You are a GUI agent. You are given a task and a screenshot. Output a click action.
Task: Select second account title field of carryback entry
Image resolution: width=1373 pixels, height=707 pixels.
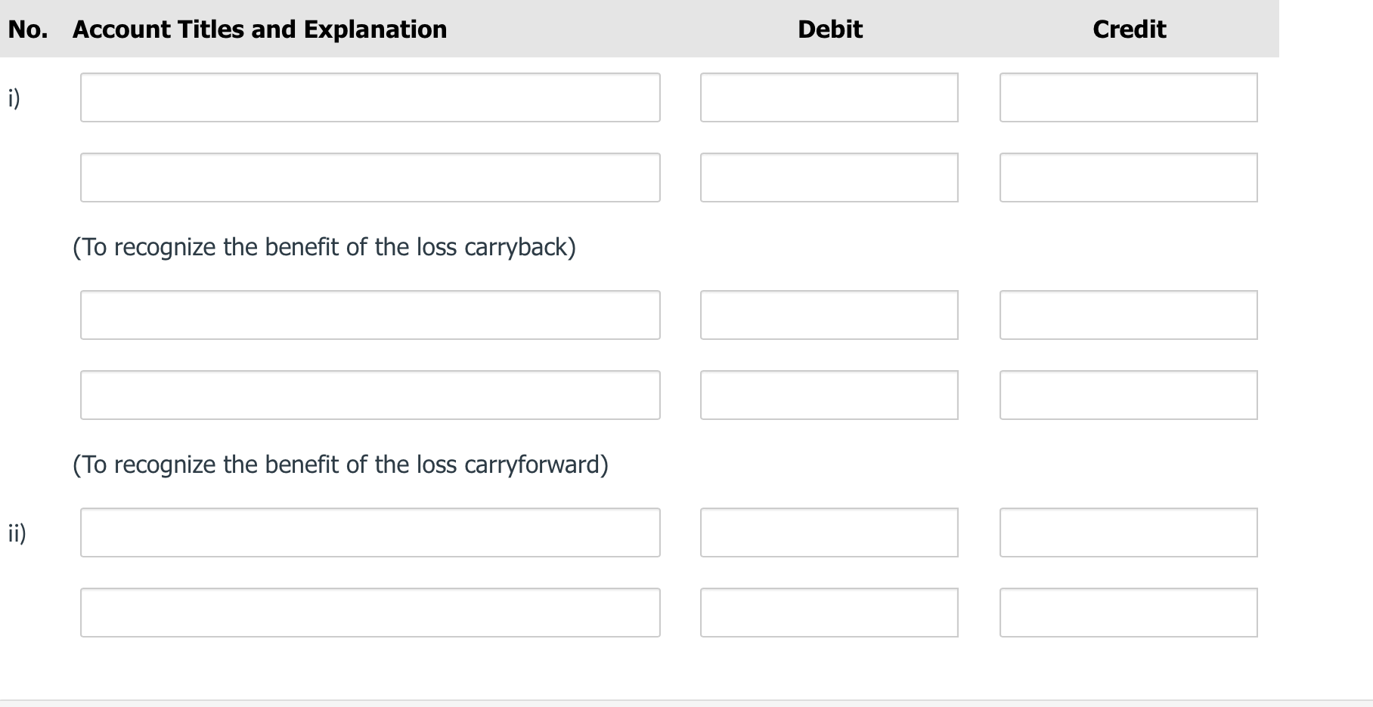coord(370,178)
